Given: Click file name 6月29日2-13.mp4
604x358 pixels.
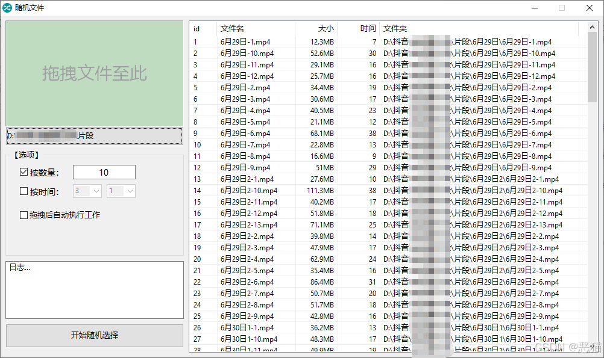Looking at the screenshot, I should (x=249, y=225).
